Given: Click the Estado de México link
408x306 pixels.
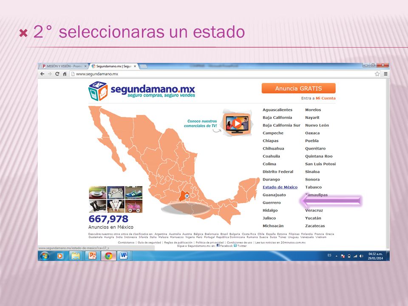Looking at the screenshot, I should click(280, 187).
